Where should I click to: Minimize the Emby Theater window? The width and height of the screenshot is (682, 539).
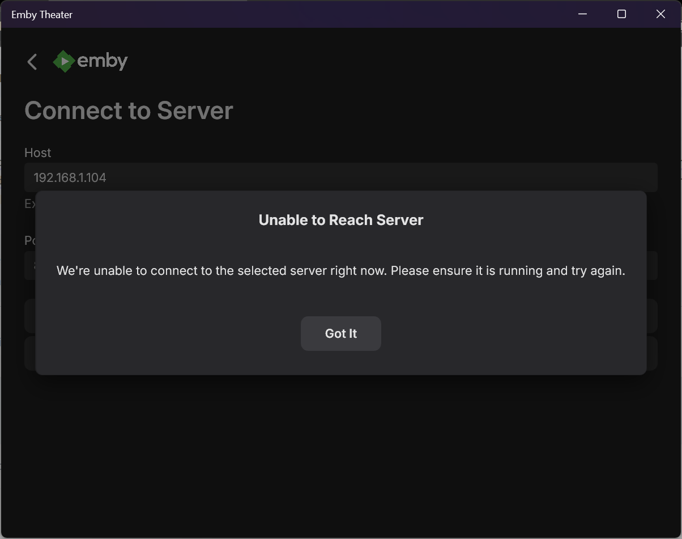(x=582, y=14)
